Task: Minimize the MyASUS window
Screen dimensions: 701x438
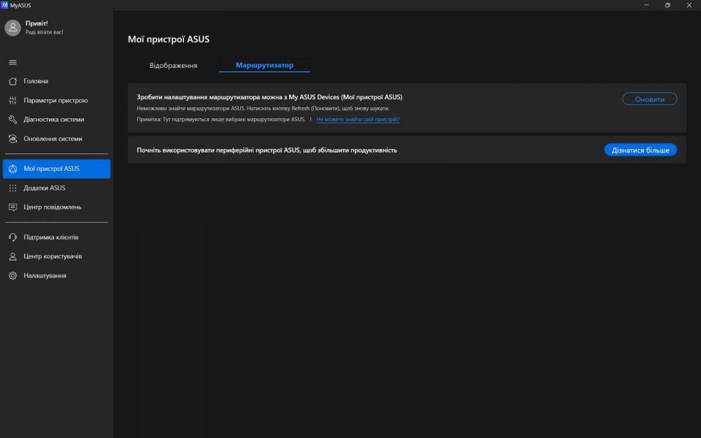Action: tap(646, 5)
